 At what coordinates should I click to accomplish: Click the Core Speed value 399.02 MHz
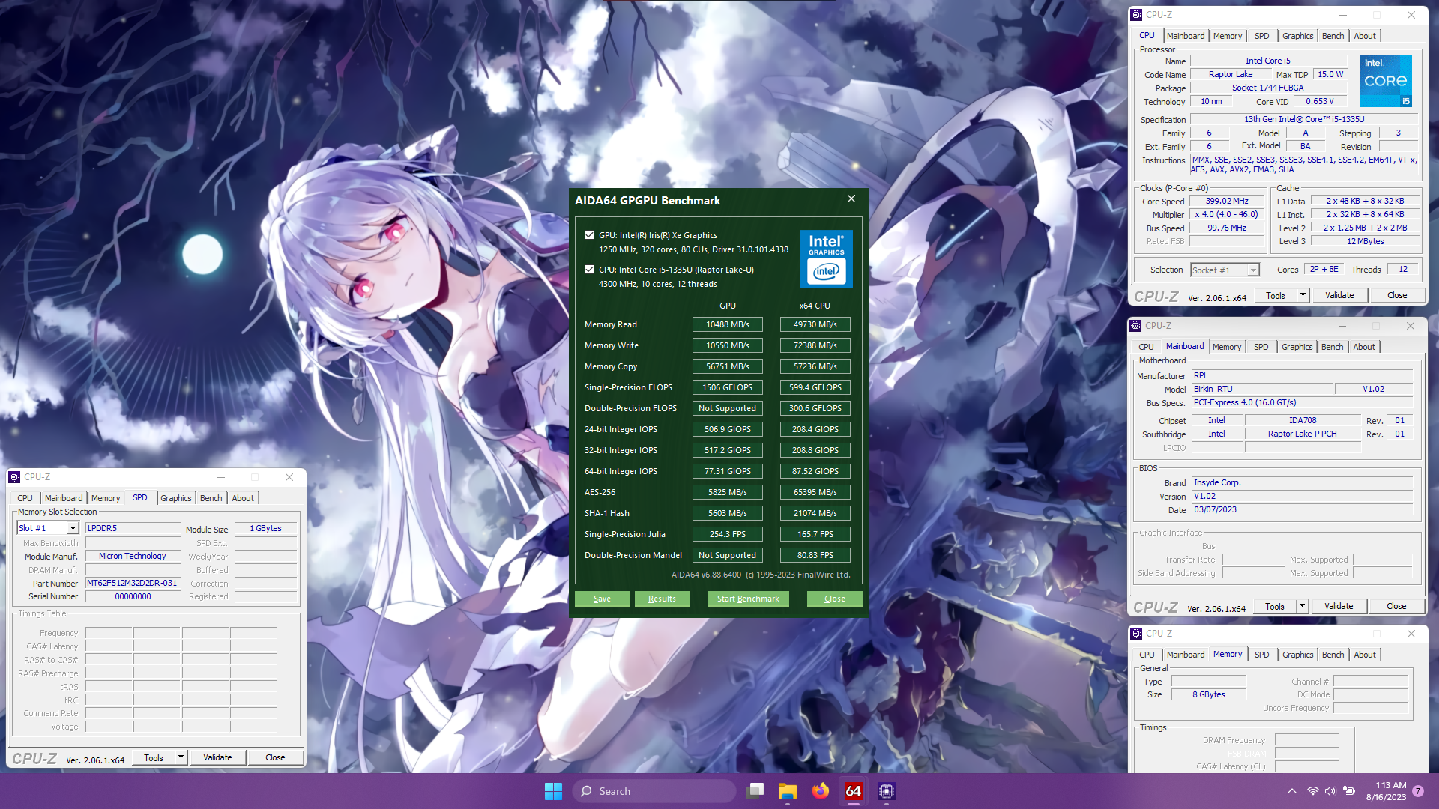(x=1226, y=201)
